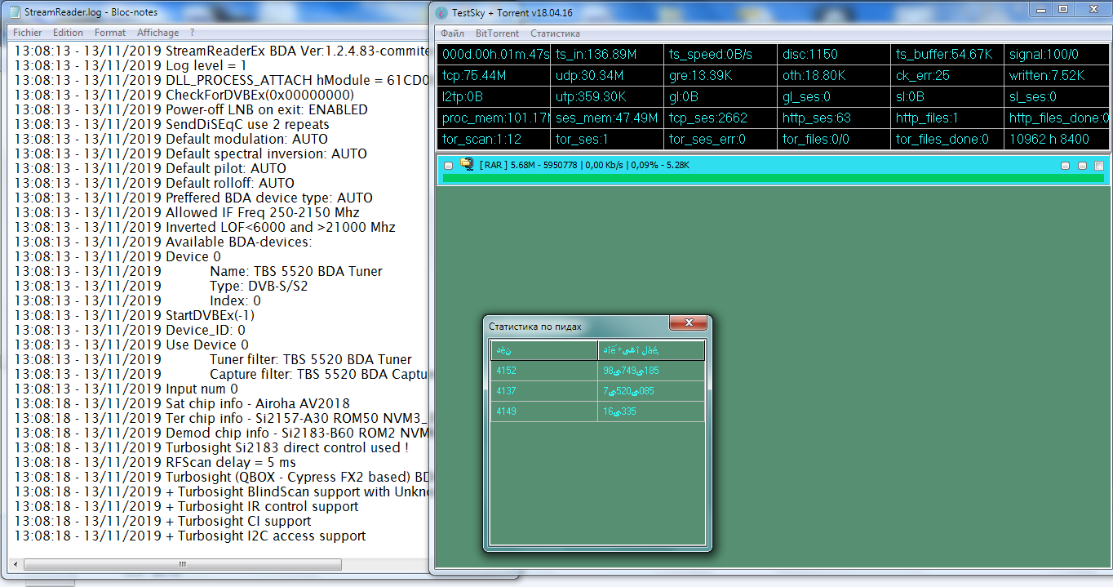Viewport: 1113px width, 587px height.
Task: Close the Статистика по пидах dialog
Action: click(x=688, y=322)
